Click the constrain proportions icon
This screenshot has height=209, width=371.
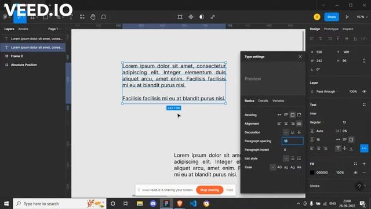point(364,61)
